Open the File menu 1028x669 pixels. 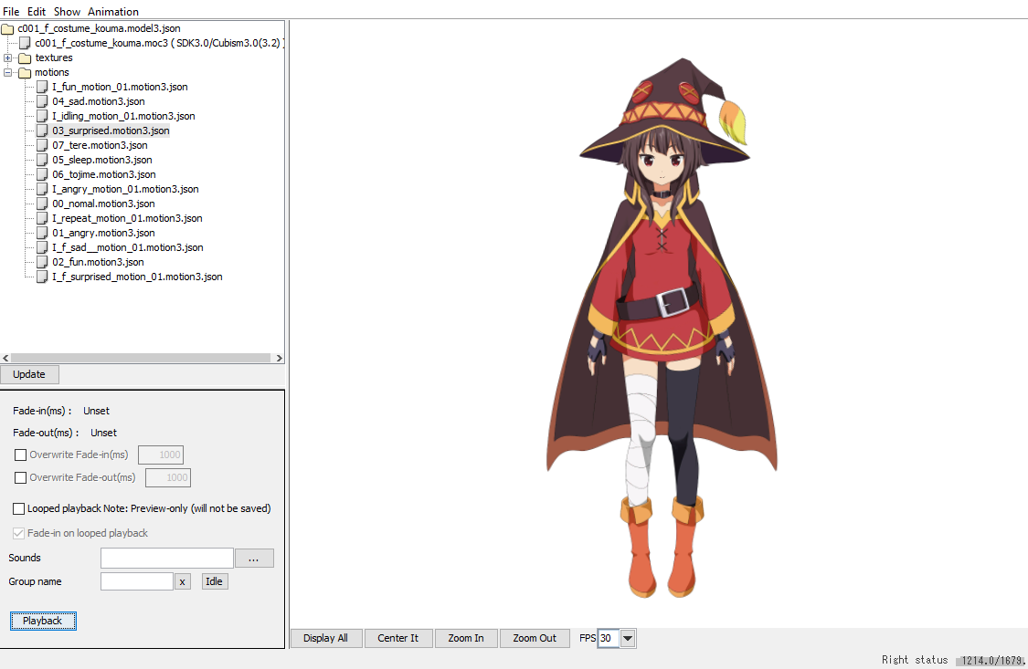[11, 11]
